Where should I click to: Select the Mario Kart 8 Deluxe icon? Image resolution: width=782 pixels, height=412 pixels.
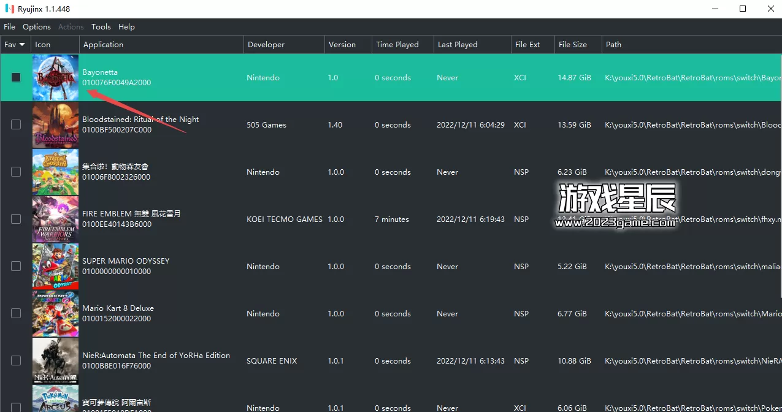coord(55,313)
